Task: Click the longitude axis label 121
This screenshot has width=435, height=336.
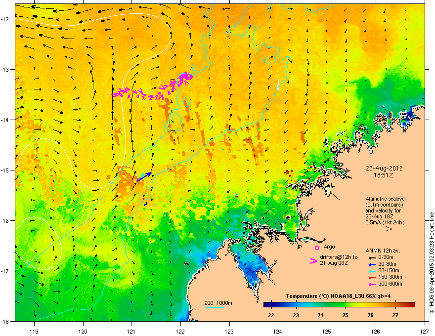Action: coord(131,332)
